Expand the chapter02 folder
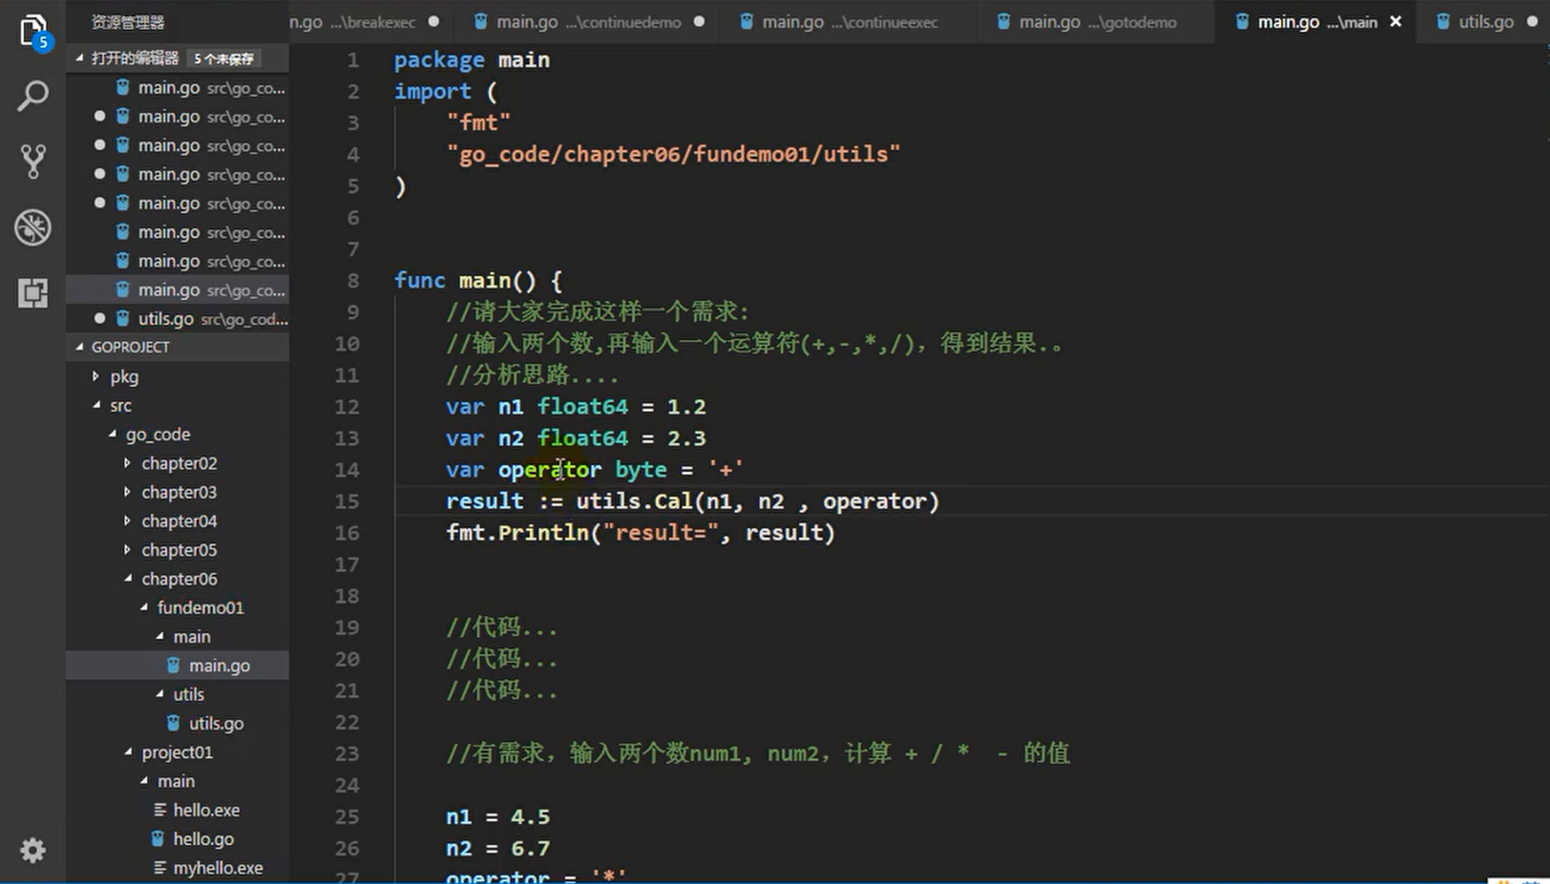1550x884 pixels. tap(127, 462)
